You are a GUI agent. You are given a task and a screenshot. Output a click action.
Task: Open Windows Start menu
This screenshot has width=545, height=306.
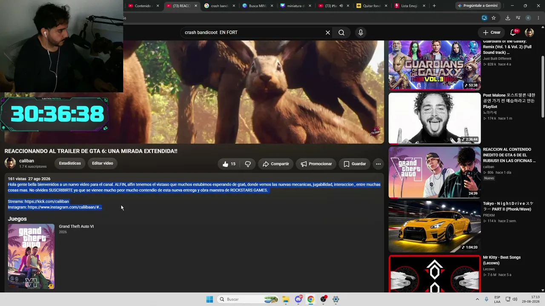209,299
